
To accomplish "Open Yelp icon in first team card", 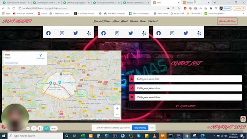I will [89, 33].
